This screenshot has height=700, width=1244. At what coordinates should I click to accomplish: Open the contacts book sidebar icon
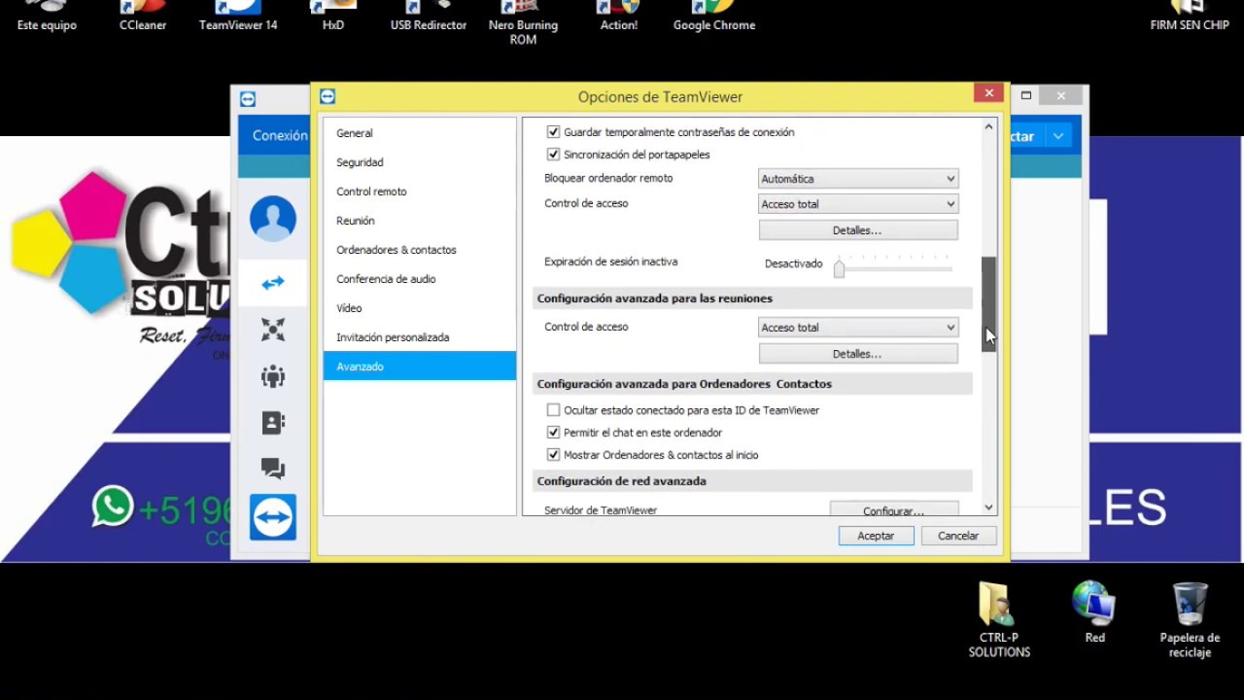(x=273, y=423)
